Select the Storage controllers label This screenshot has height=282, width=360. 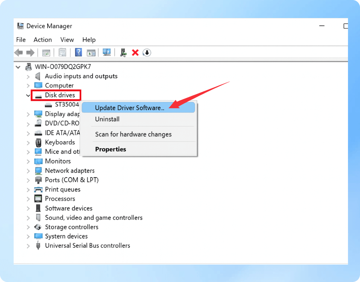coord(72,227)
